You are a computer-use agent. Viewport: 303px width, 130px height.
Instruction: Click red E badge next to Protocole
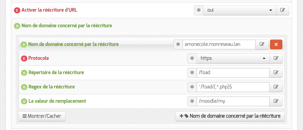tap(24, 59)
